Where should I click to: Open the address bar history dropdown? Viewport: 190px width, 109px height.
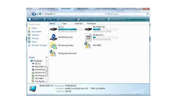point(106,14)
